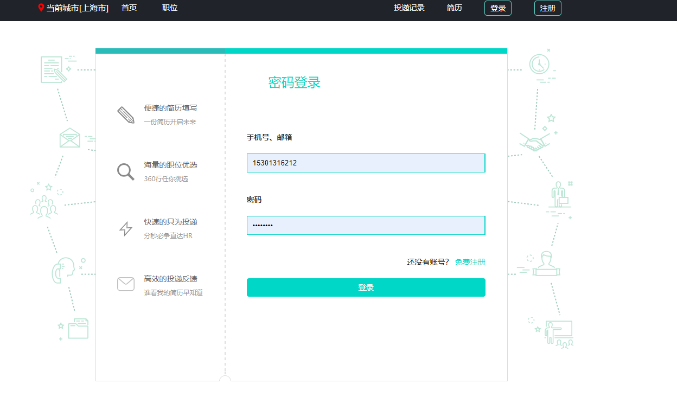Click the 免费注册 link

pos(470,263)
